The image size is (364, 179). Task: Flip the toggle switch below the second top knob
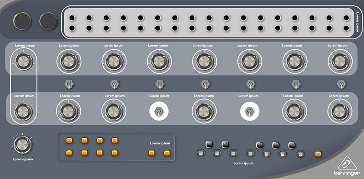coord(69,84)
